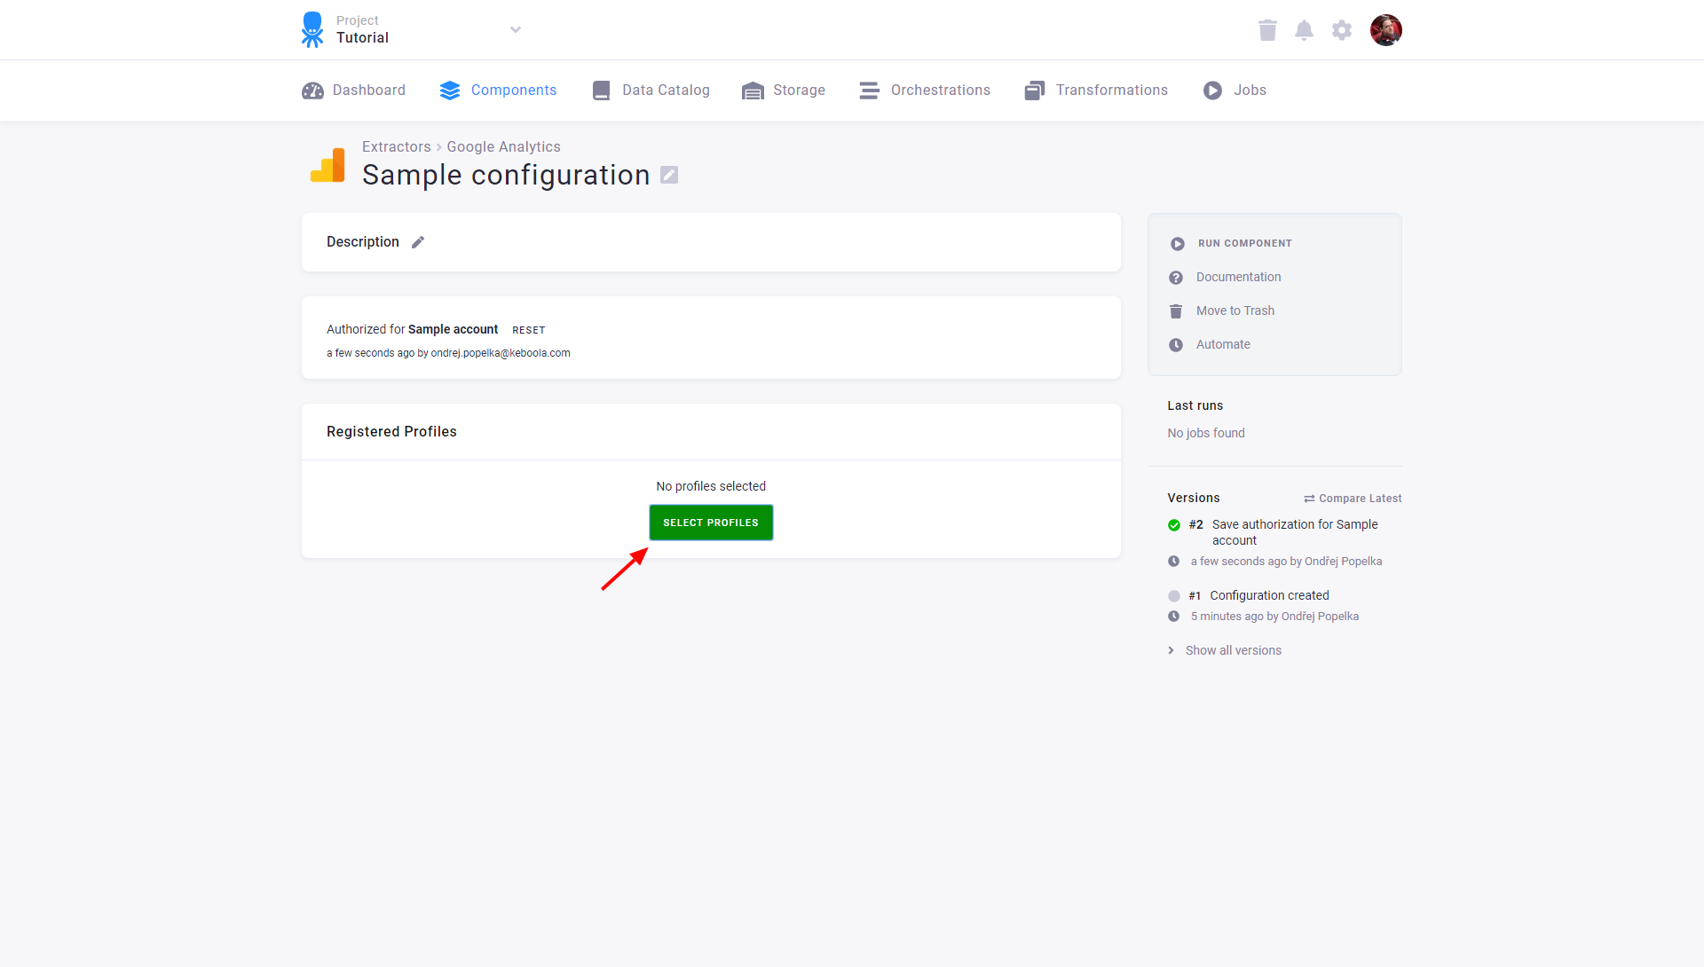
Task: Click the Project Tutorial name
Action: click(362, 37)
